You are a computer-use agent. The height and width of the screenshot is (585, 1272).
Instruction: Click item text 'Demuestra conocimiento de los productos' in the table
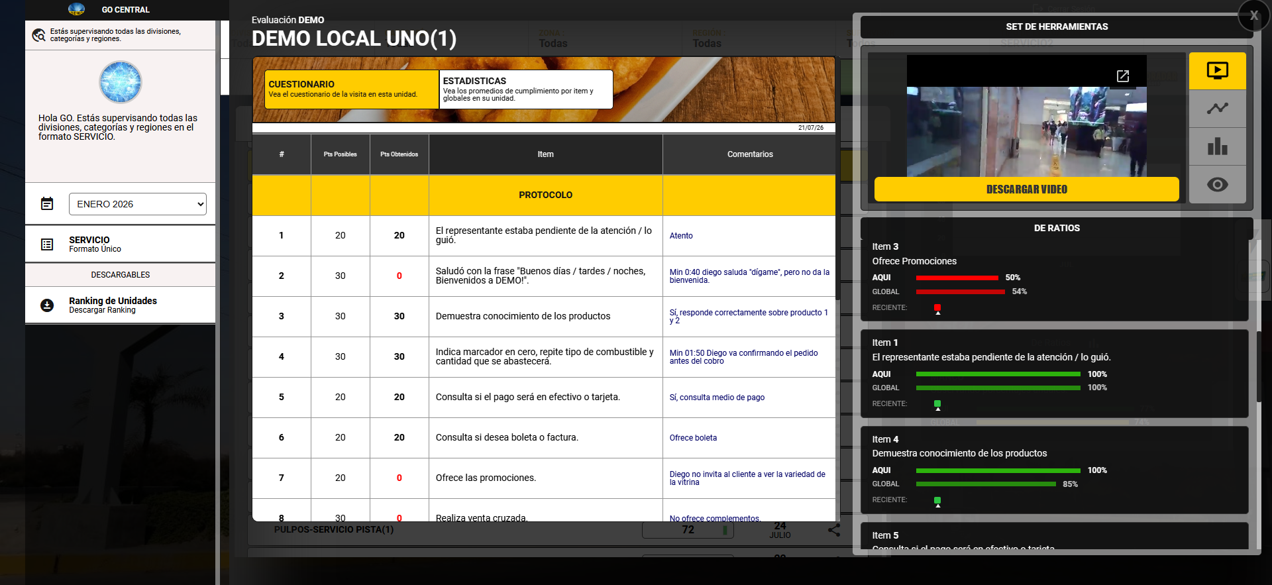click(523, 317)
